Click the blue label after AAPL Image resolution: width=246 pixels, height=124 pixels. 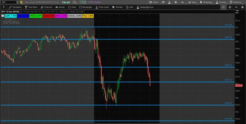click(x=23, y=16)
